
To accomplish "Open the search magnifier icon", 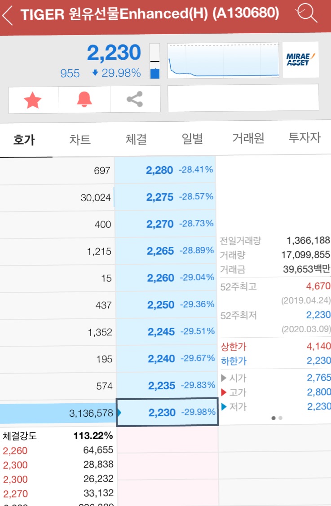I will tap(306, 13).
